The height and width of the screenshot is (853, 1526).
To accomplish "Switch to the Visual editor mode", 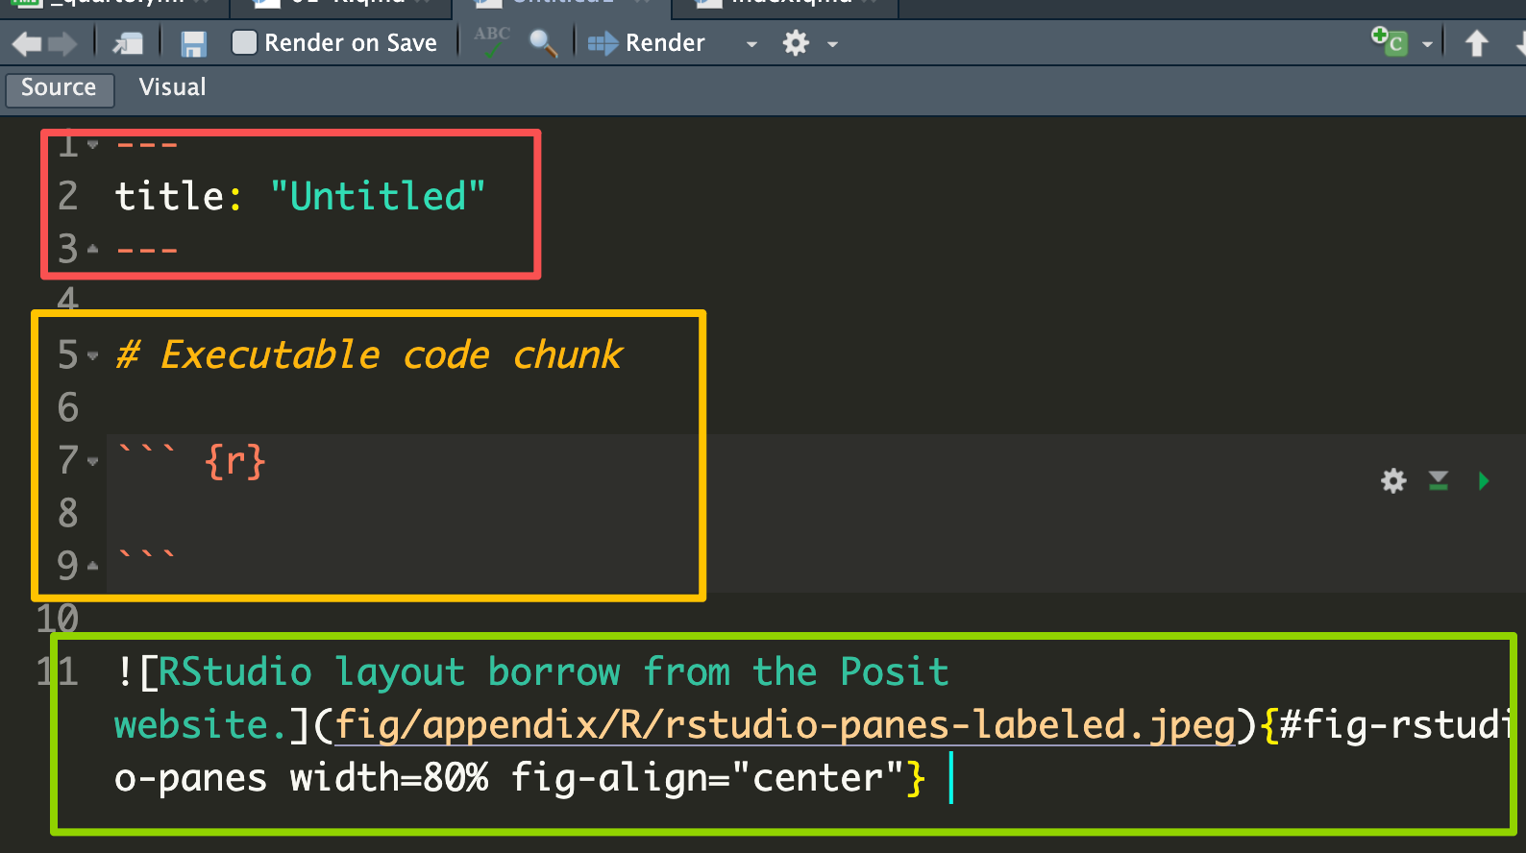I will [x=172, y=87].
